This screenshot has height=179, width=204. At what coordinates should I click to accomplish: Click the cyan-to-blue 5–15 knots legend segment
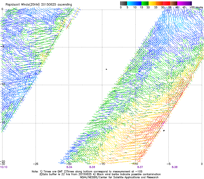pyautogui.click(x=134, y=3)
